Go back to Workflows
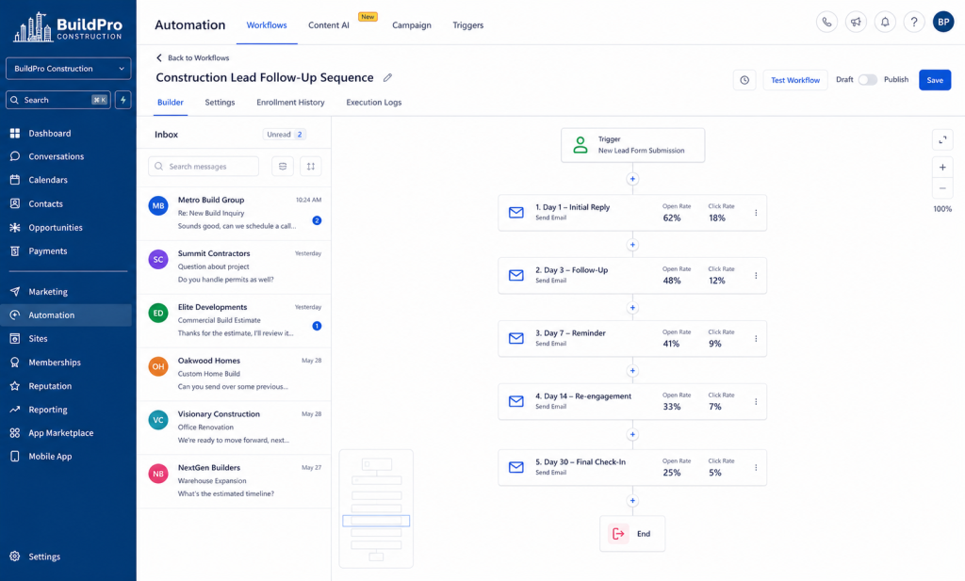The image size is (965, 581). coord(192,57)
